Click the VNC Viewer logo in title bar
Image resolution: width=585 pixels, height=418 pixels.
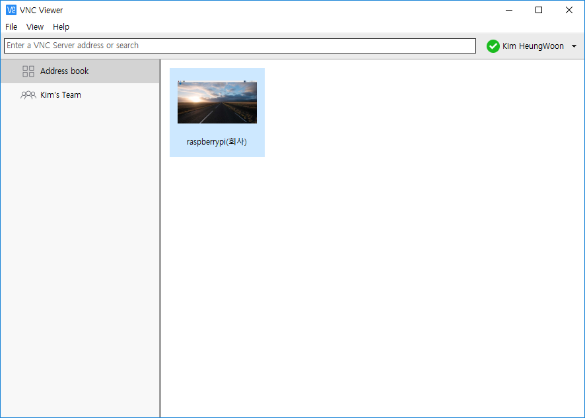11,10
